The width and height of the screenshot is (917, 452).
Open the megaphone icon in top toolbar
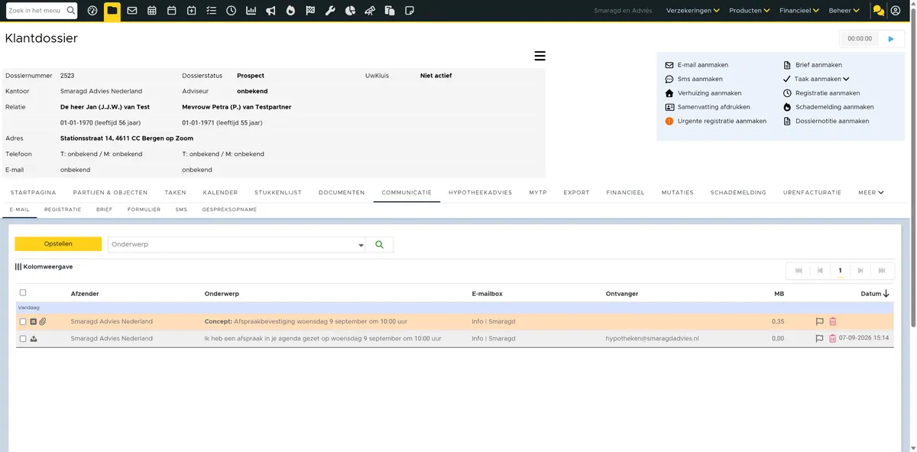271,11
